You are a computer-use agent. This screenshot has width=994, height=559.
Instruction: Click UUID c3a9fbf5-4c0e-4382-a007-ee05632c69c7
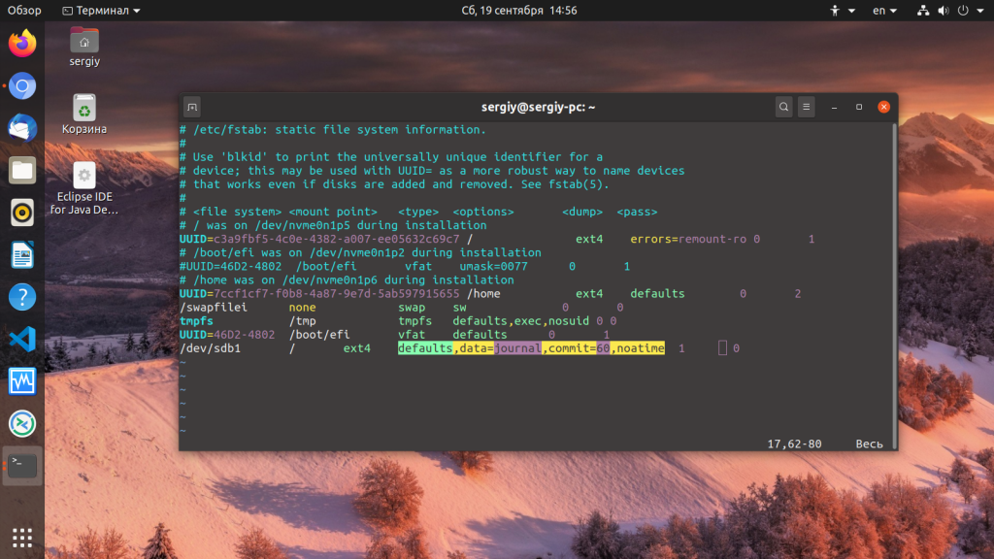coord(336,239)
